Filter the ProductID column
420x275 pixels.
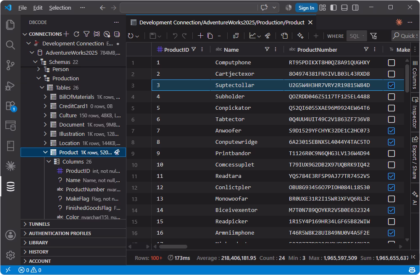pyautogui.click(x=194, y=49)
